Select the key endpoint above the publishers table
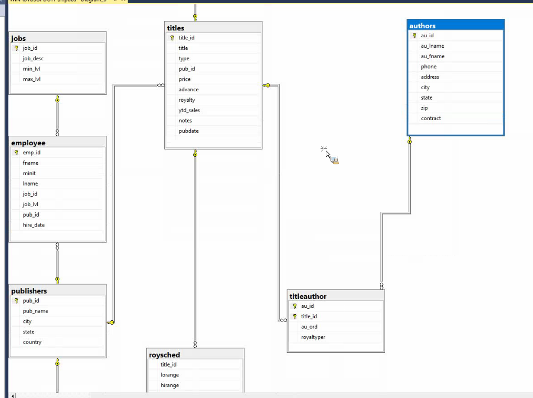Image resolution: width=533 pixels, height=398 pixels. click(x=57, y=281)
